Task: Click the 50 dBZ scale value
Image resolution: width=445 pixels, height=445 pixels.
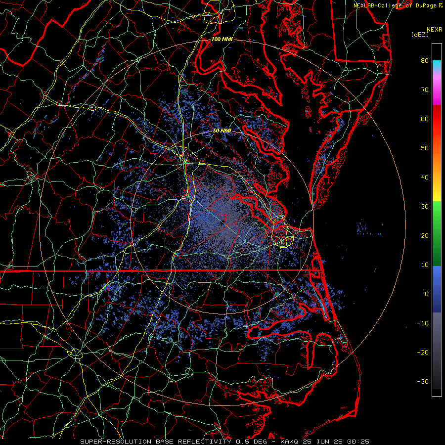Action: click(425, 148)
